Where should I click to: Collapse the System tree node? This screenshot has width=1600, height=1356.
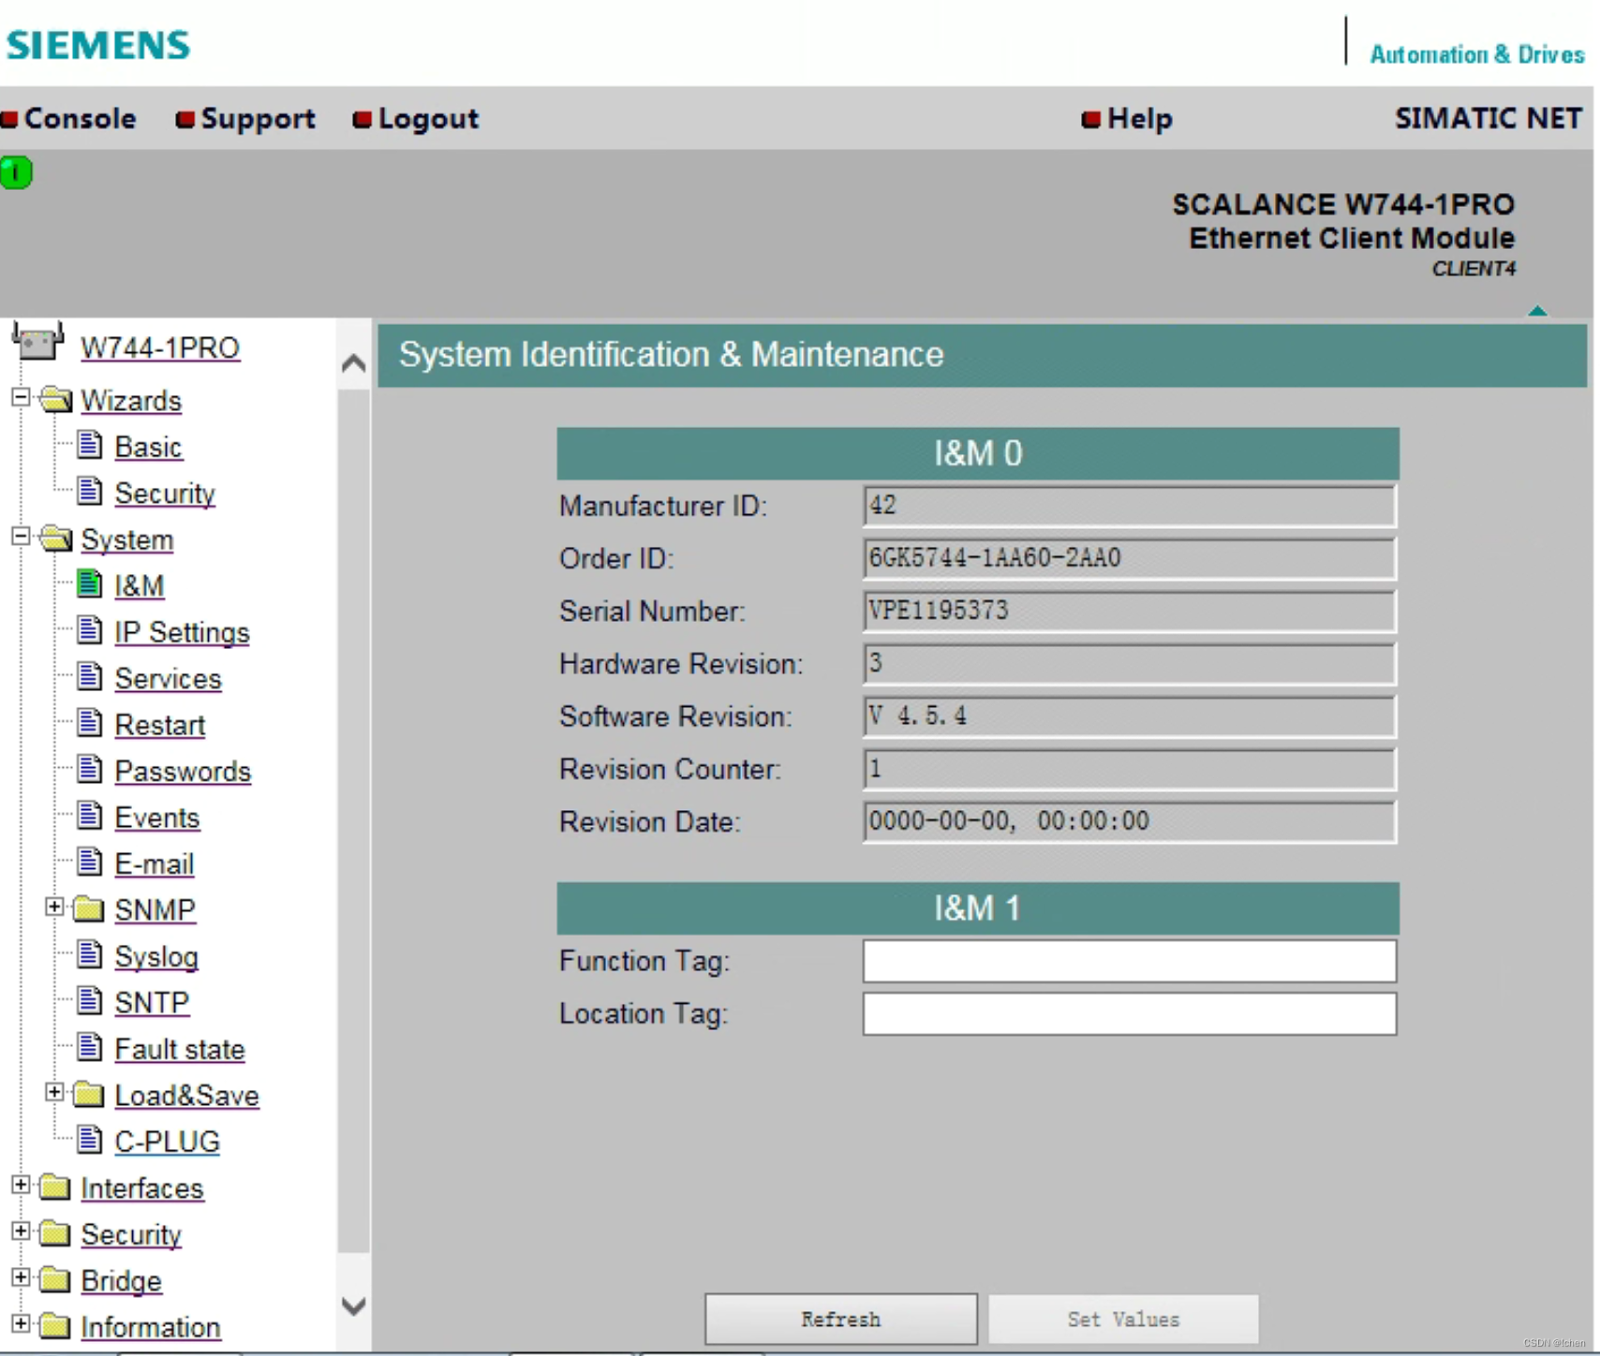click(x=21, y=536)
